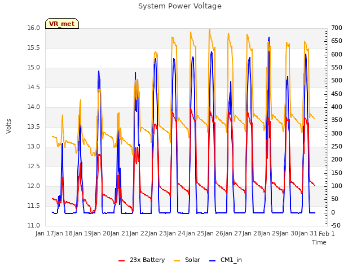Screen dimensions: 361x271
Task: Click the 16.0 left axis value
Action: pos(34,28)
